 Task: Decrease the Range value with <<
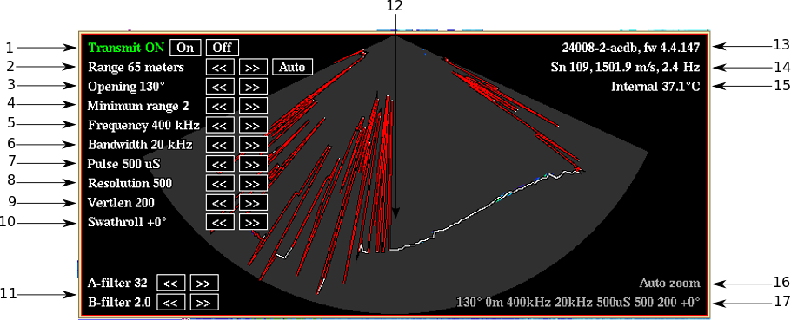[220, 67]
